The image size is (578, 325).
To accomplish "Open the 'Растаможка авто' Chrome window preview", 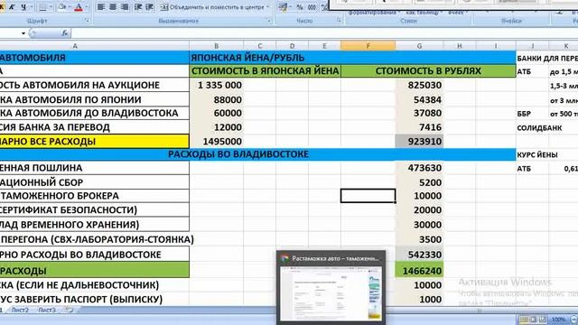I will (331, 287).
